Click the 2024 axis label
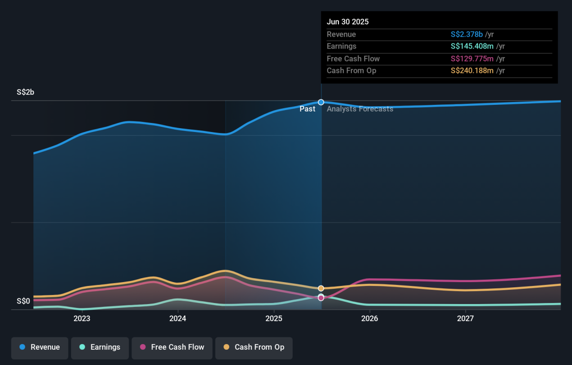 pos(178,318)
